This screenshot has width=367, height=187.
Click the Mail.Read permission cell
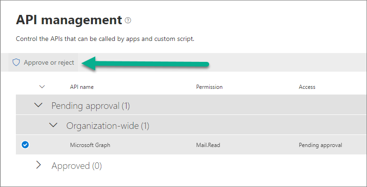208,145
